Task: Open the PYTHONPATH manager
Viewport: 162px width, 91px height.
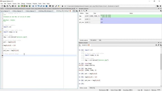Action: [59, 6]
